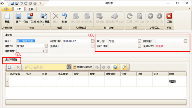
Task: Click the 条码 column header
Action: 49,74
